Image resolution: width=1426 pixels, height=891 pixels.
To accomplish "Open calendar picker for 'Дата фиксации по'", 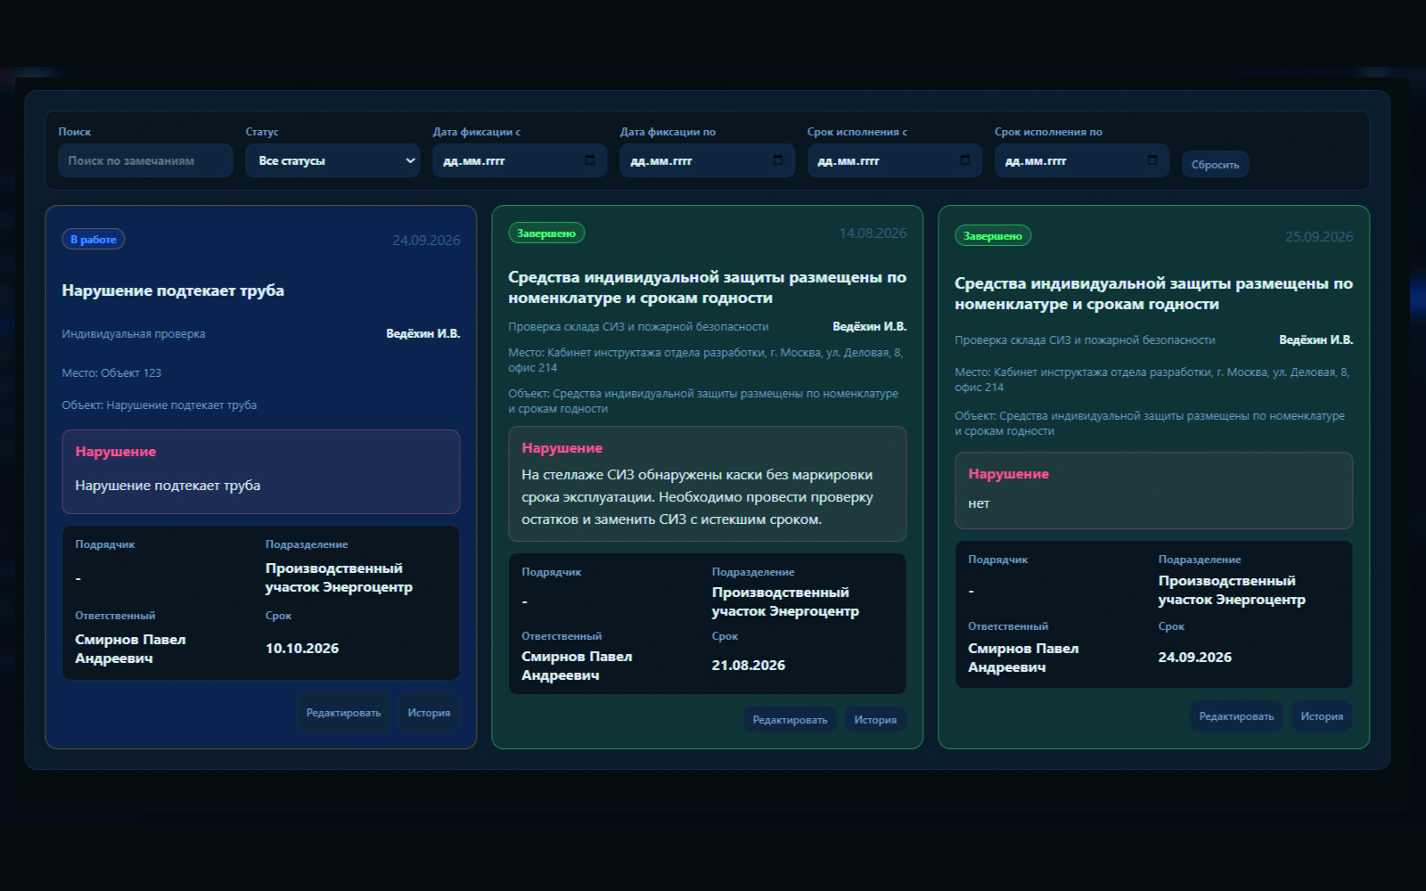I will (777, 160).
